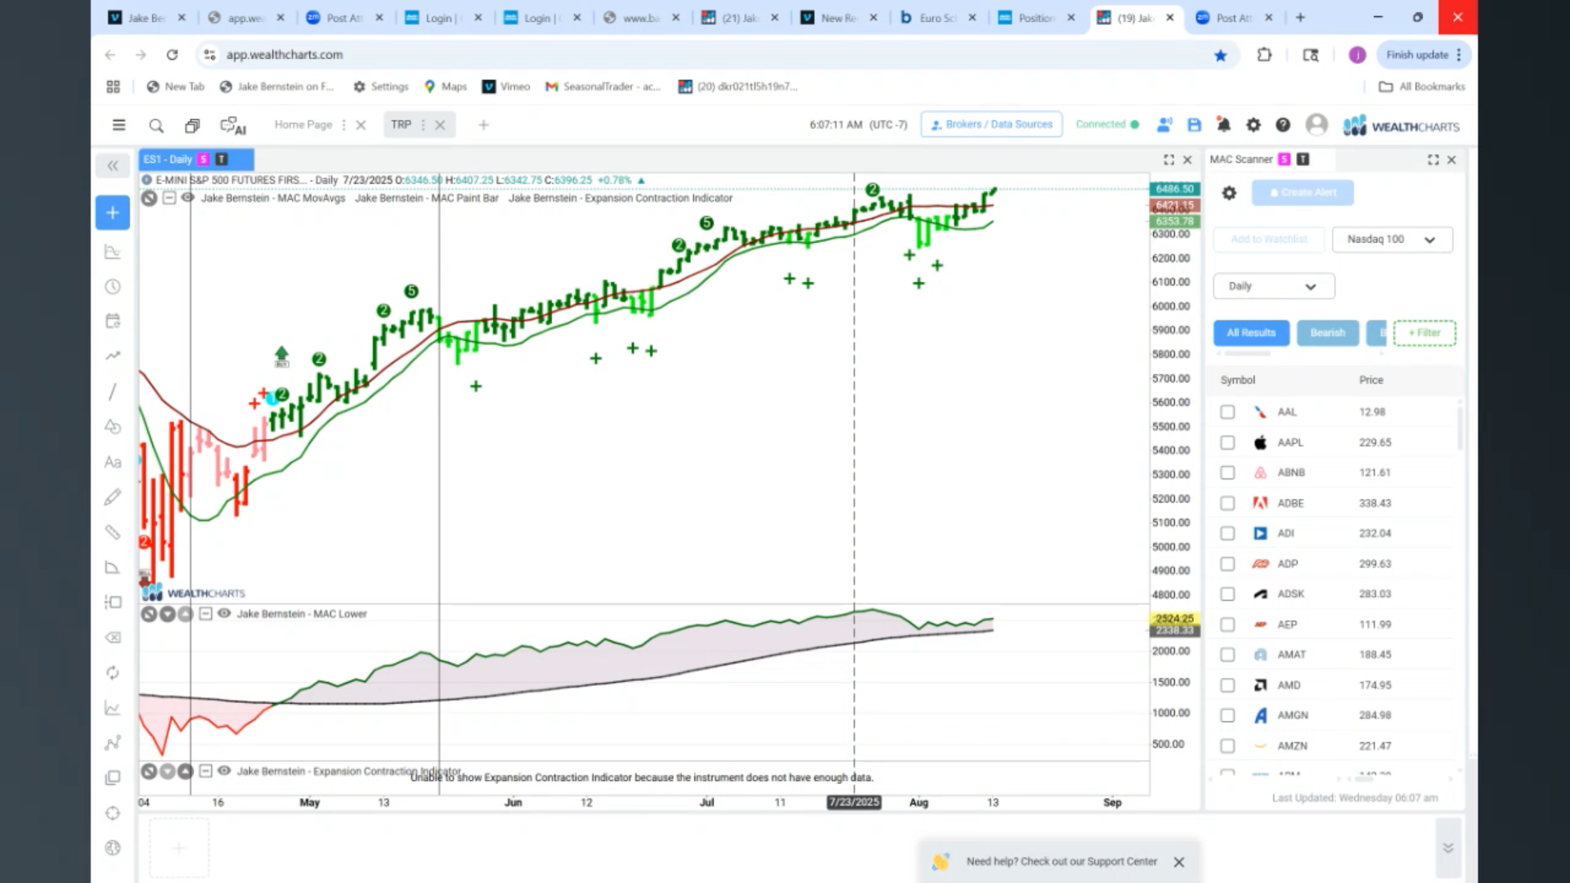Select the pencil drawing tool

[x=113, y=497]
